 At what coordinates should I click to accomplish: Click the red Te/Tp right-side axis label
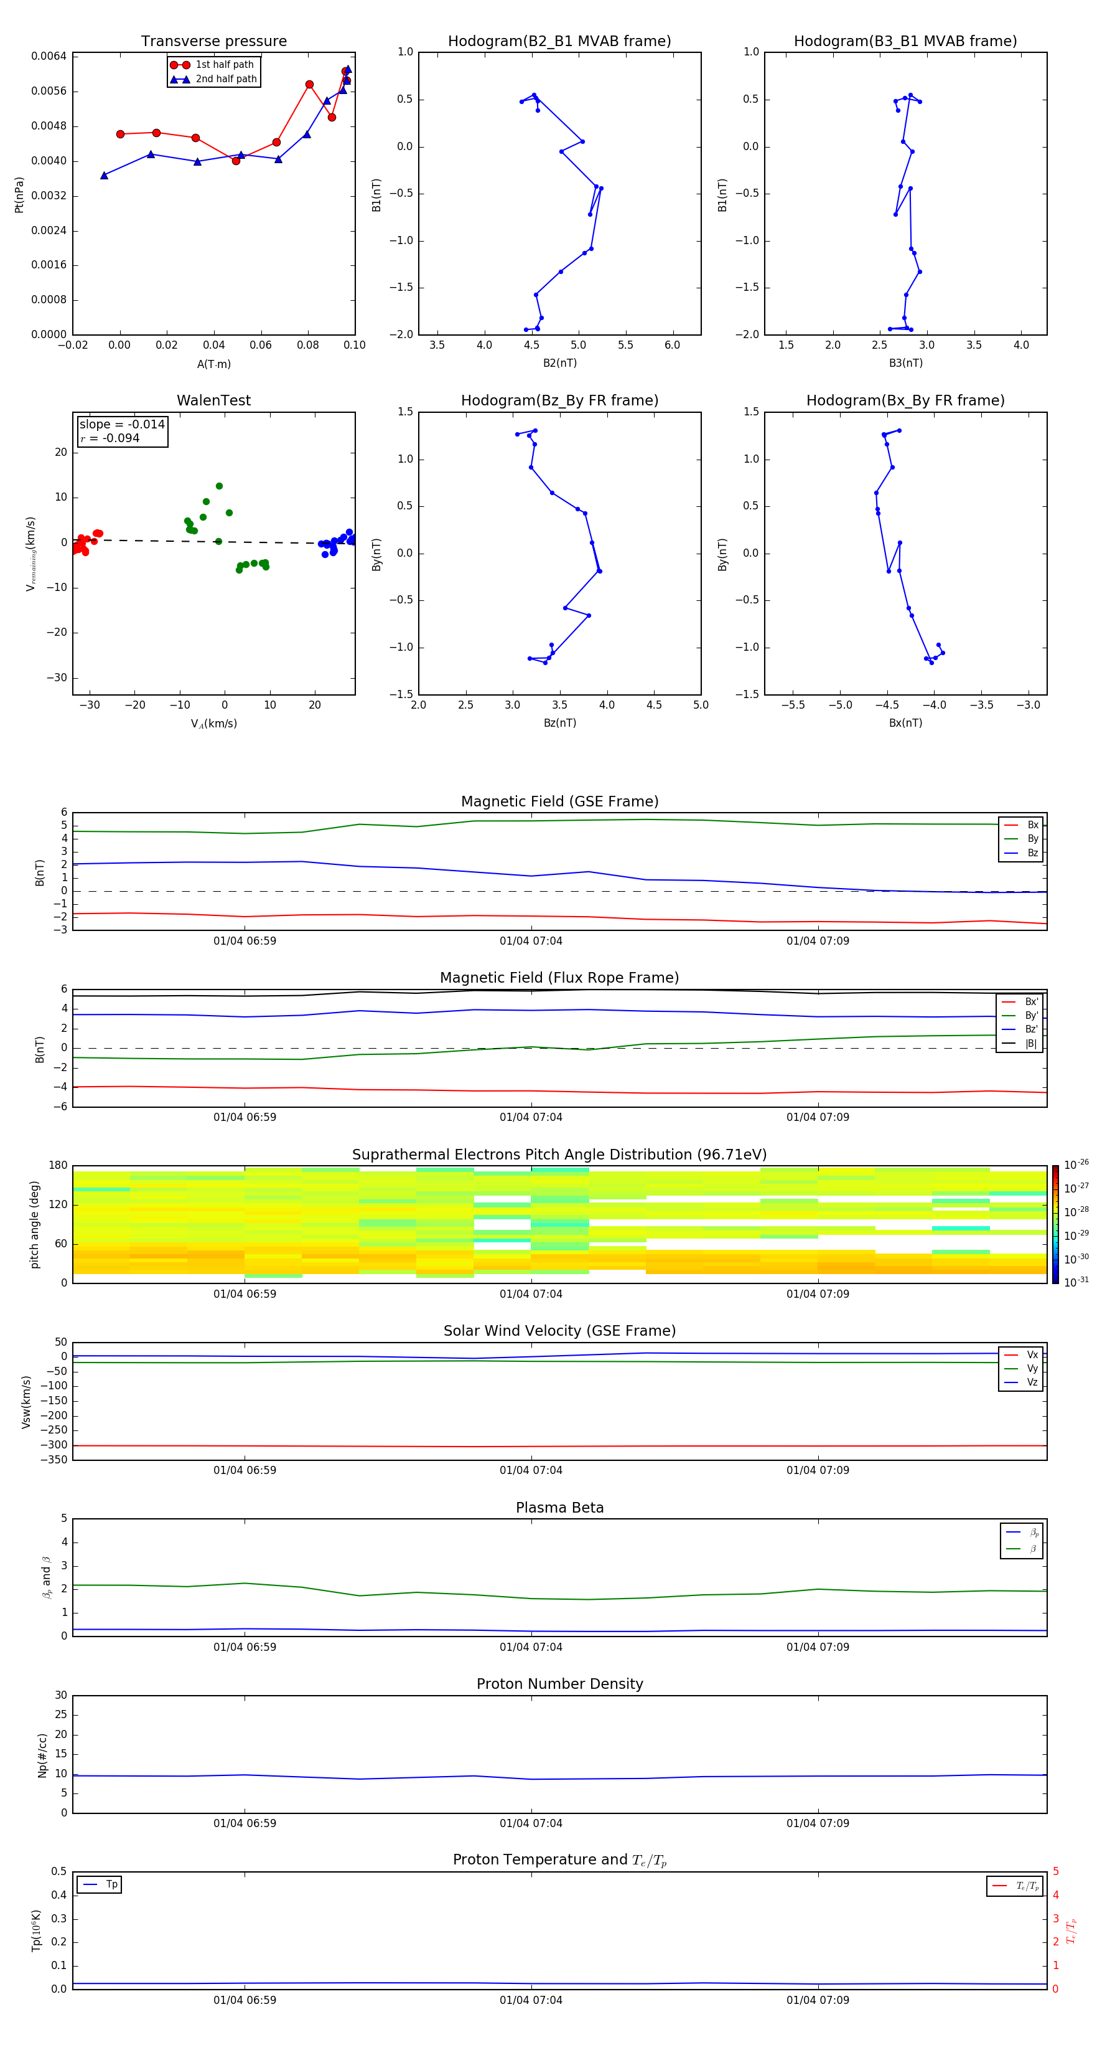click(1071, 1930)
